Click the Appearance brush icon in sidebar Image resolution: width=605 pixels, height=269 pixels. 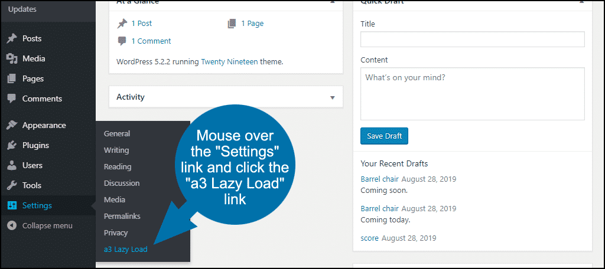point(12,125)
